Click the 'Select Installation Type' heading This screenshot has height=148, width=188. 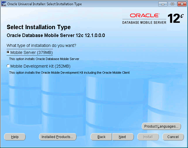tap(39, 27)
